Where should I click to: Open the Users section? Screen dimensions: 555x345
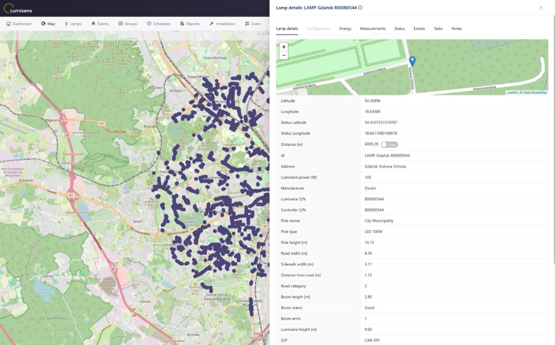point(253,24)
